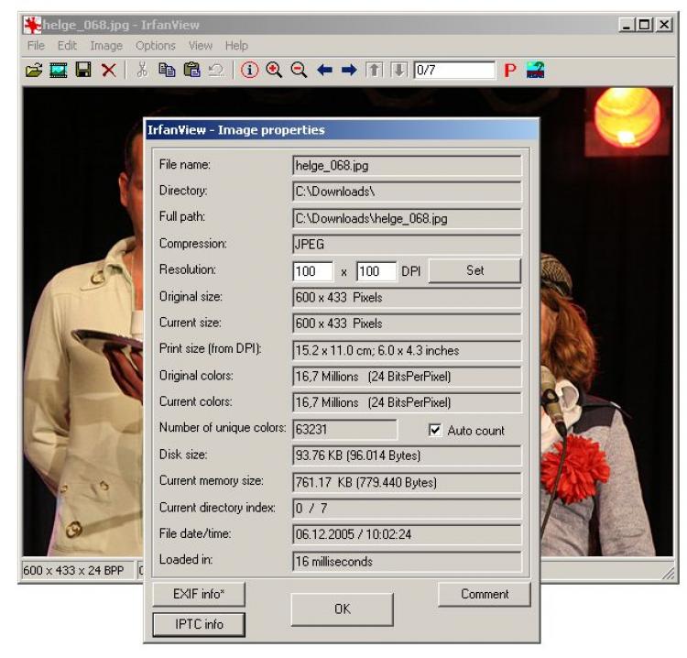Click the Open file folder icon
This screenshot has width=687, height=658.
tap(34, 71)
